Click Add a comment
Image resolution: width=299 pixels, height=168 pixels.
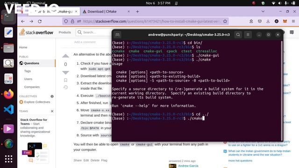pos(85,42)
